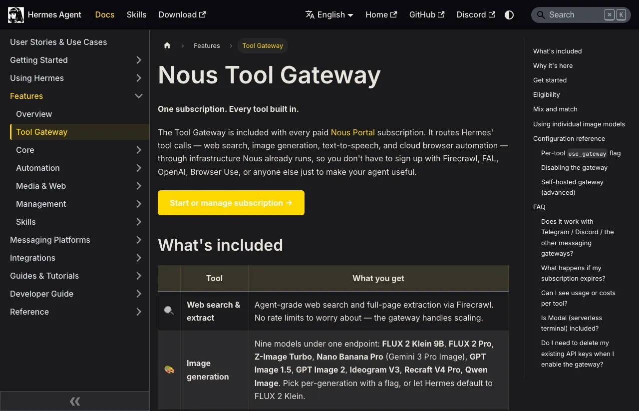Jump to FAQ in table of contents

539,207
